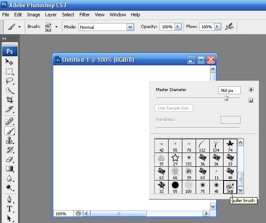Select the Brush tool in toolbox
The height and width of the screenshot is (223, 266).
10,131
